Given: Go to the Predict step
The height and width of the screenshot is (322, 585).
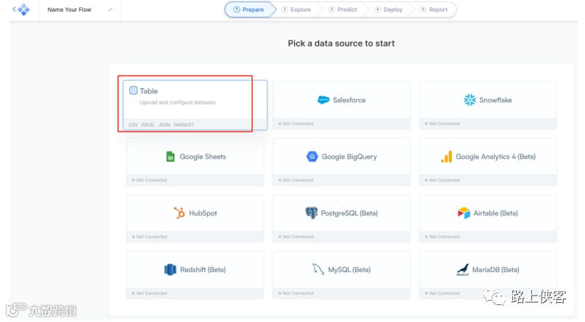Looking at the screenshot, I should click(343, 10).
